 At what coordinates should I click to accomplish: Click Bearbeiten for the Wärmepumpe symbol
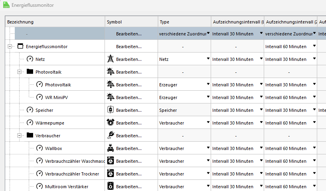pos(128,123)
